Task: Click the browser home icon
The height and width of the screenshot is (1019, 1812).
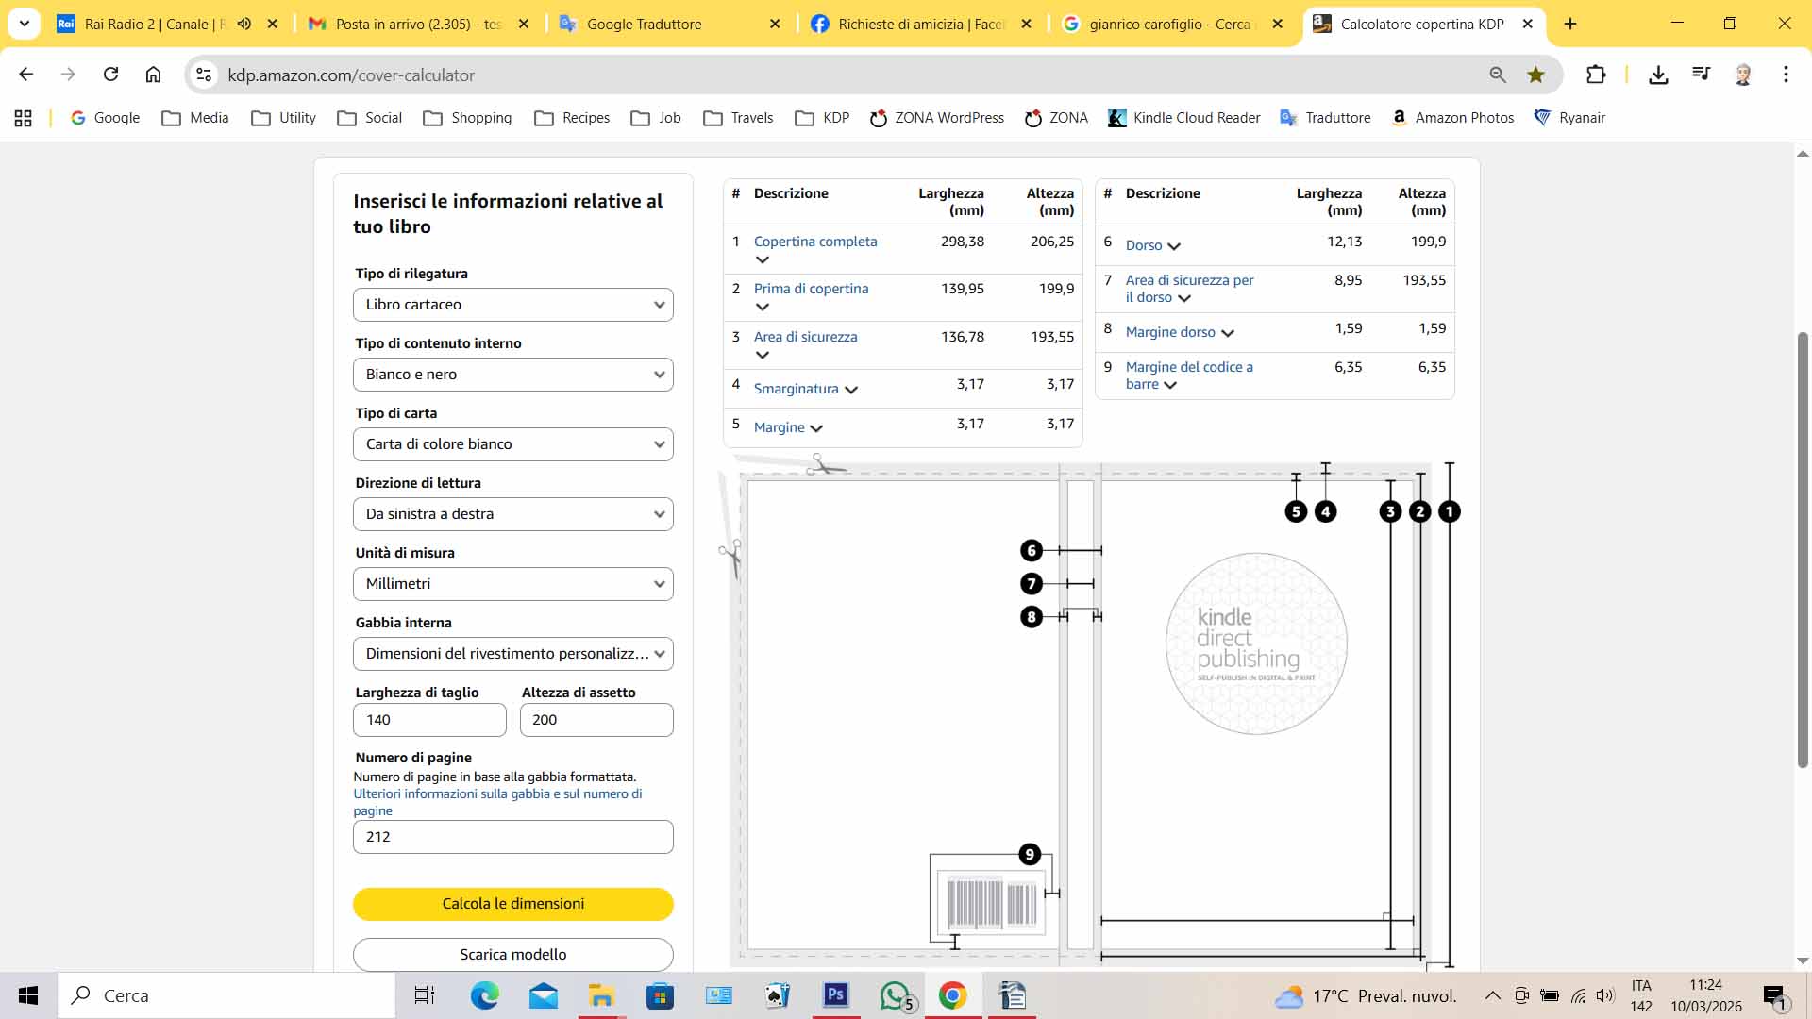Action: pyautogui.click(x=153, y=75)
